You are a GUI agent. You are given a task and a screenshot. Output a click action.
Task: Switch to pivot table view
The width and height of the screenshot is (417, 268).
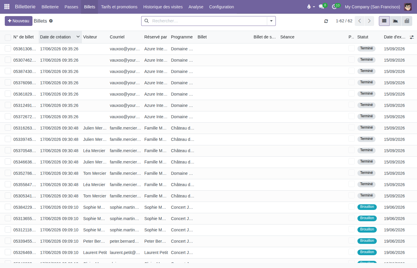pos(407,21)
